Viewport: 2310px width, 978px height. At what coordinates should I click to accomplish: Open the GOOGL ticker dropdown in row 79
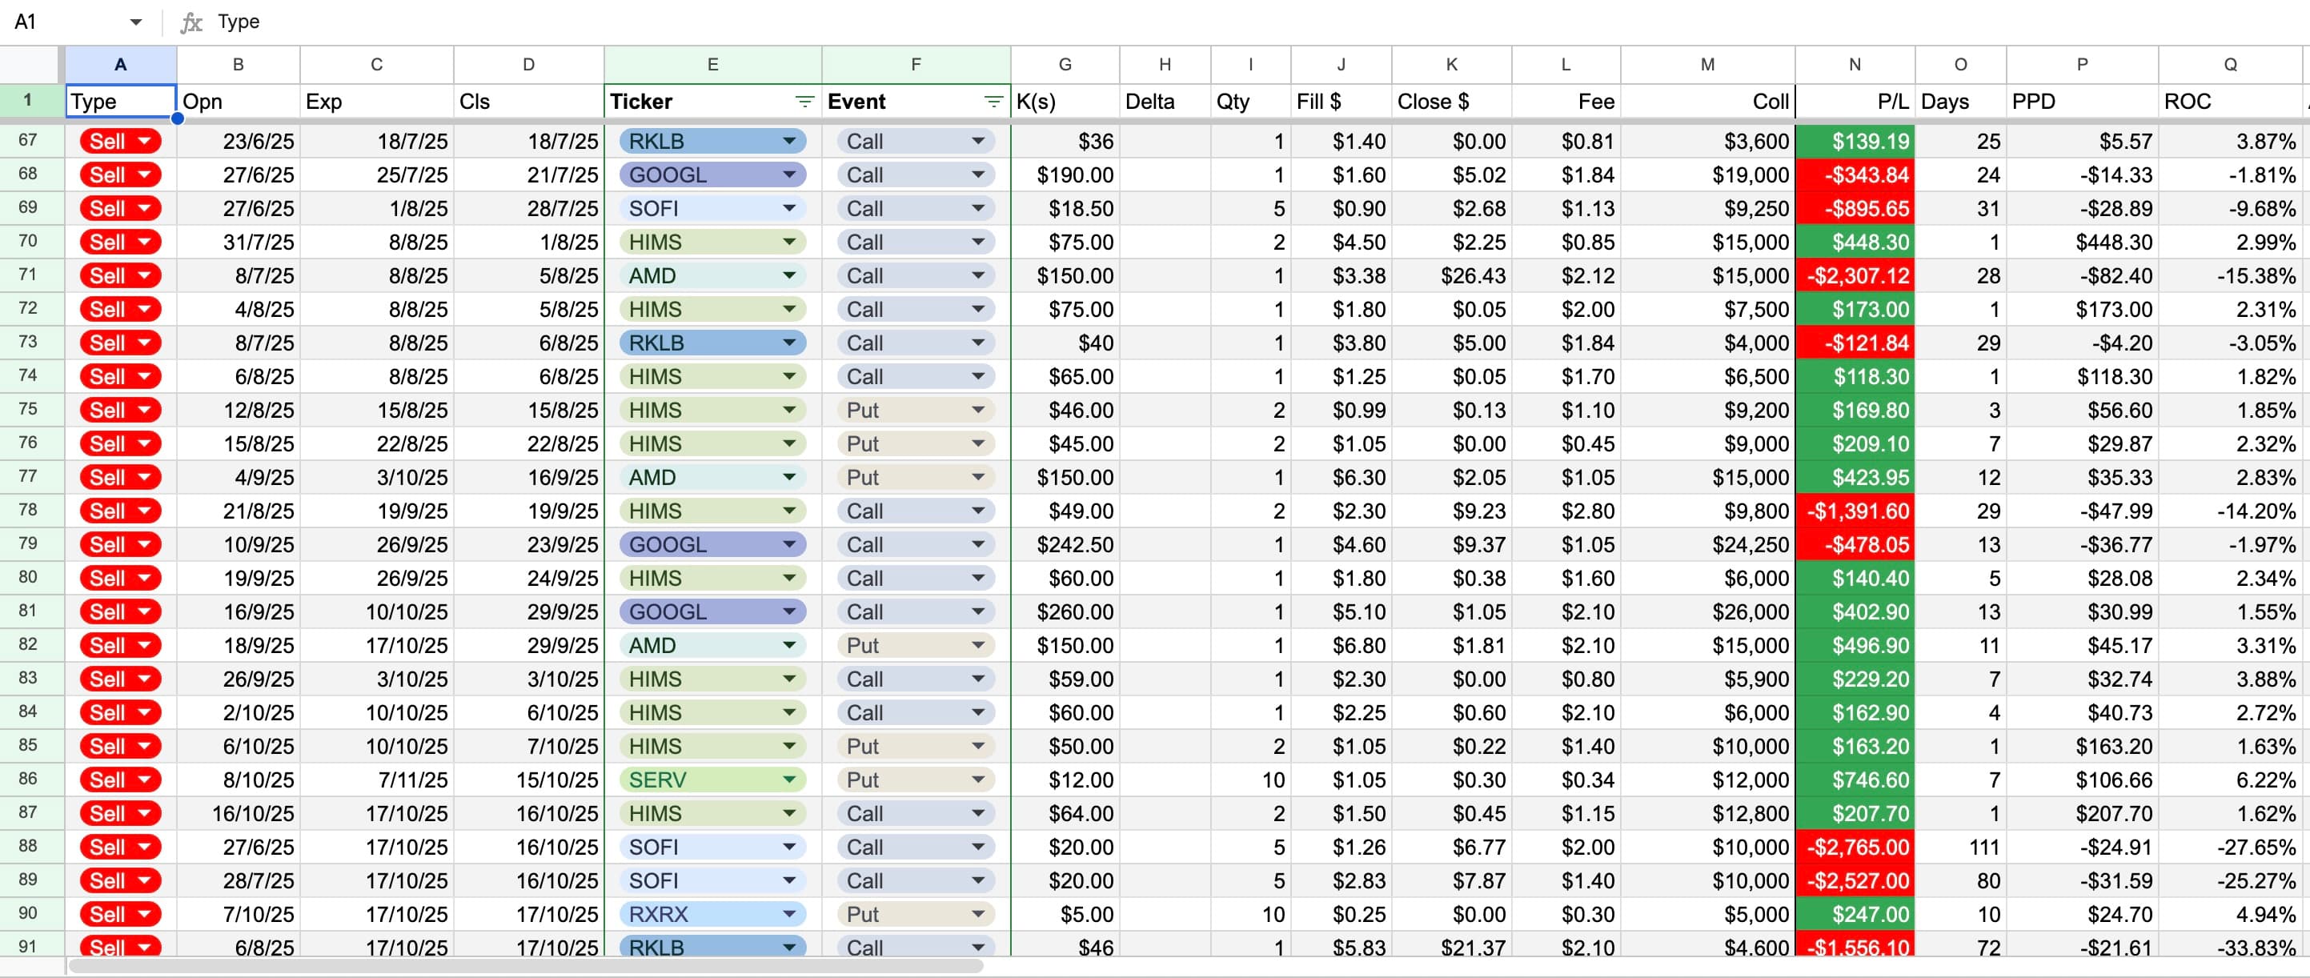[789, 544]
